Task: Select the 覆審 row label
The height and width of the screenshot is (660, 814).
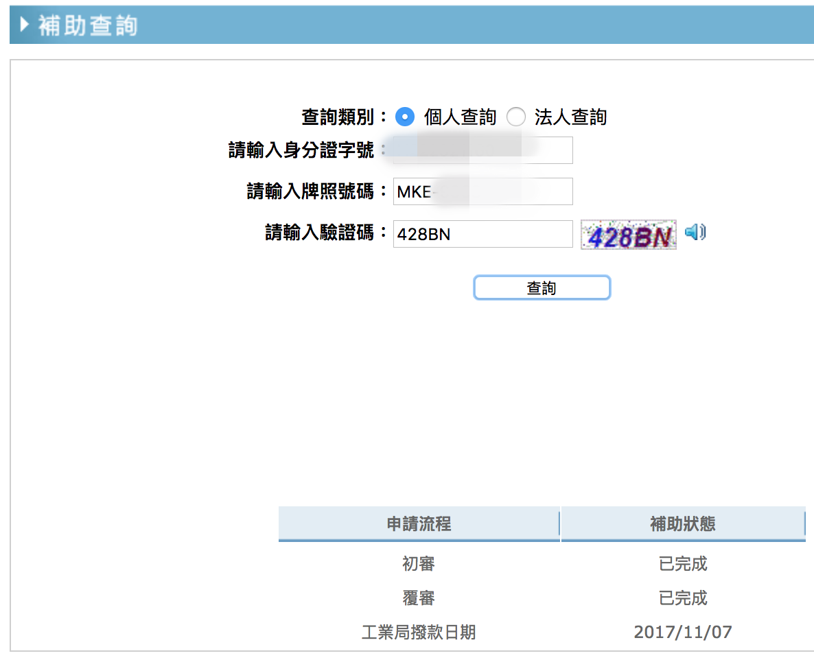Action: [419, 598]
